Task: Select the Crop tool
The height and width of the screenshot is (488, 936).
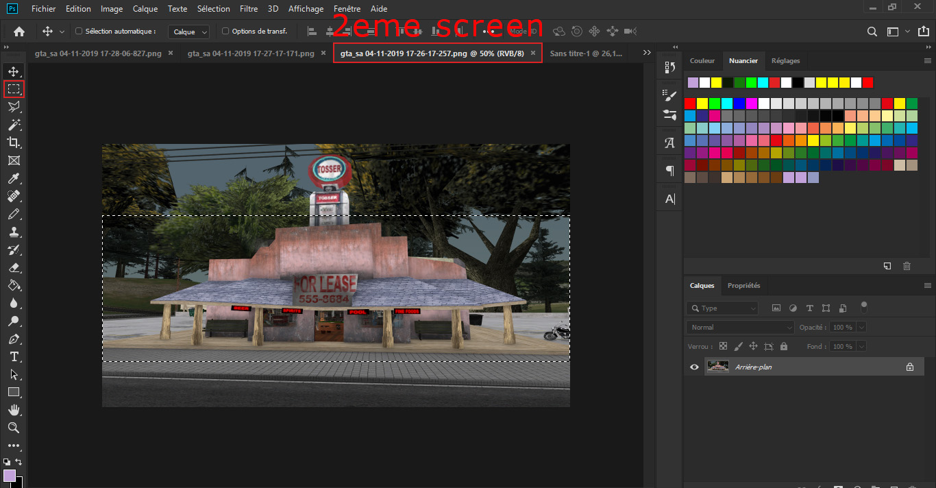Action: [14, 143]
